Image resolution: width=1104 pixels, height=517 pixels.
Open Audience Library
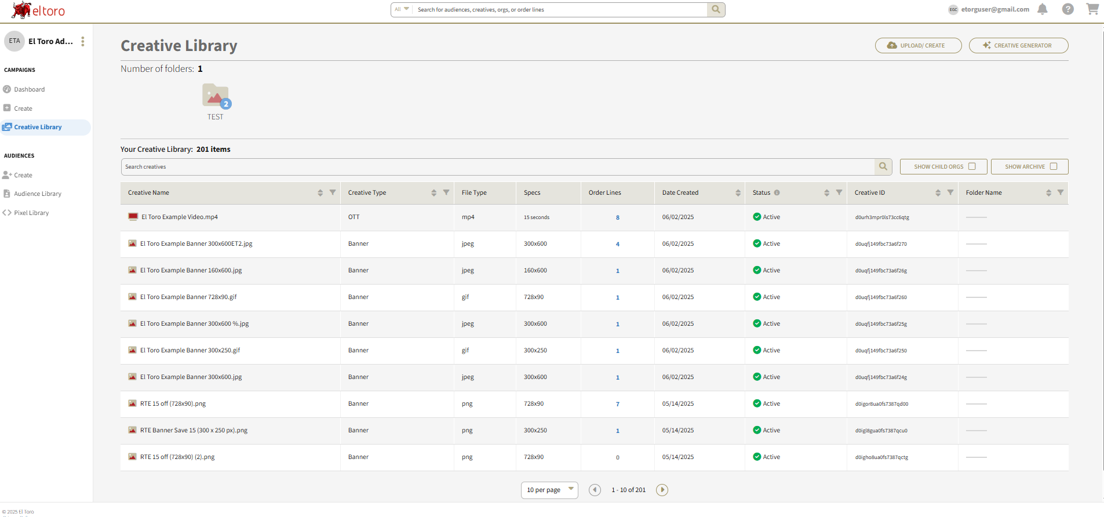pos(38,194)
